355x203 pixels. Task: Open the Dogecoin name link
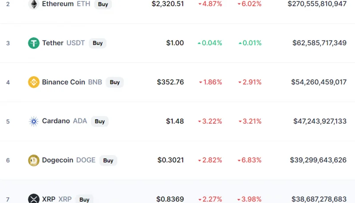pos(58,160)
